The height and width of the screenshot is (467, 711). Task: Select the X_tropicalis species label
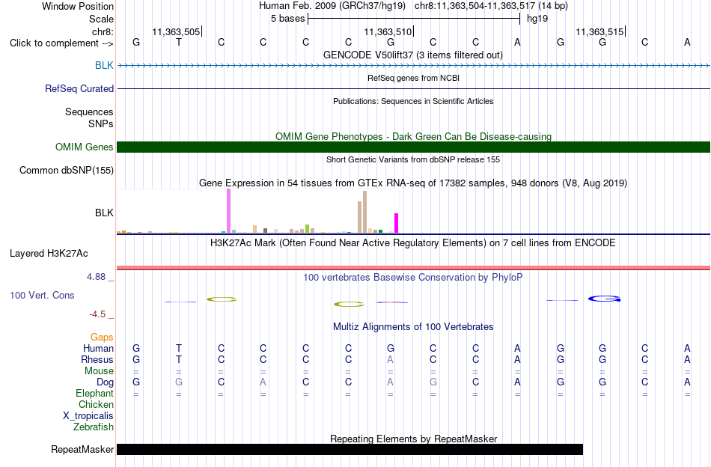coord(88,416)
